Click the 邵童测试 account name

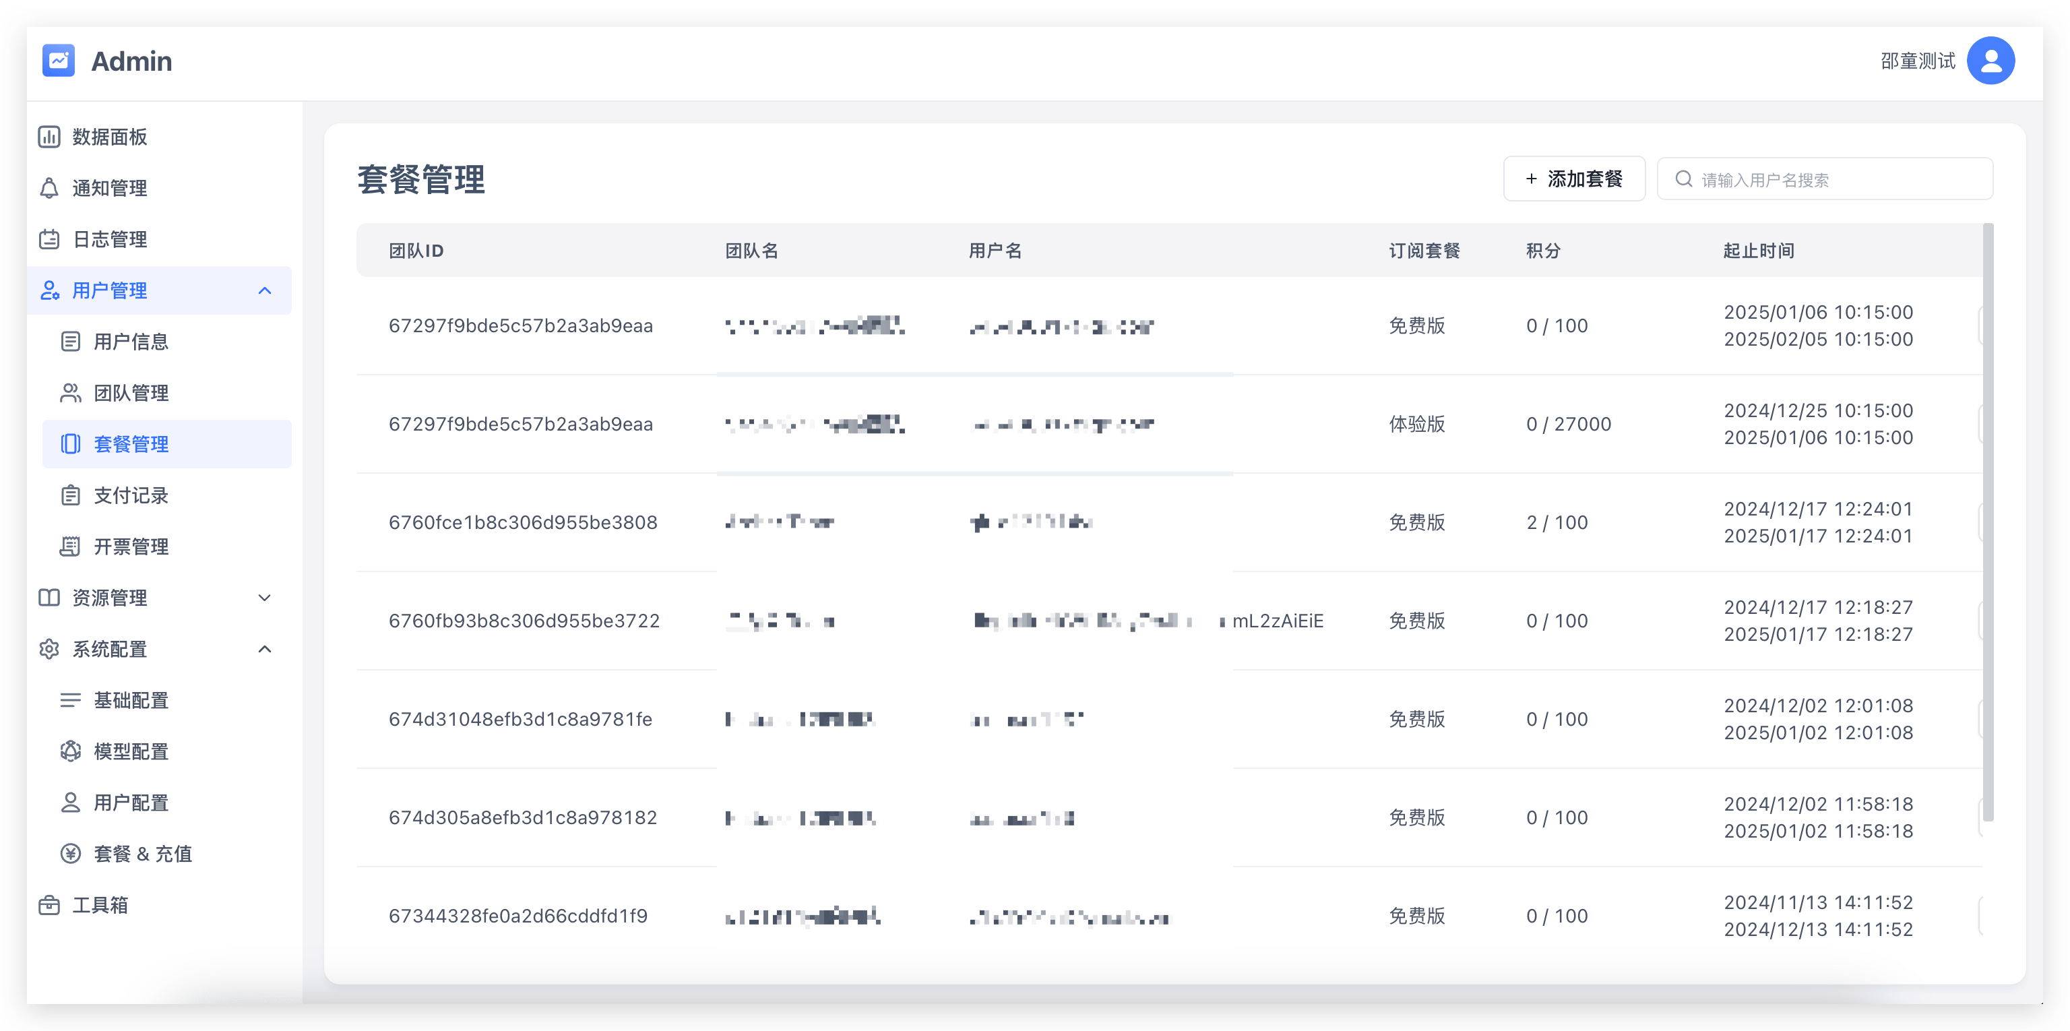[1917, 61]
